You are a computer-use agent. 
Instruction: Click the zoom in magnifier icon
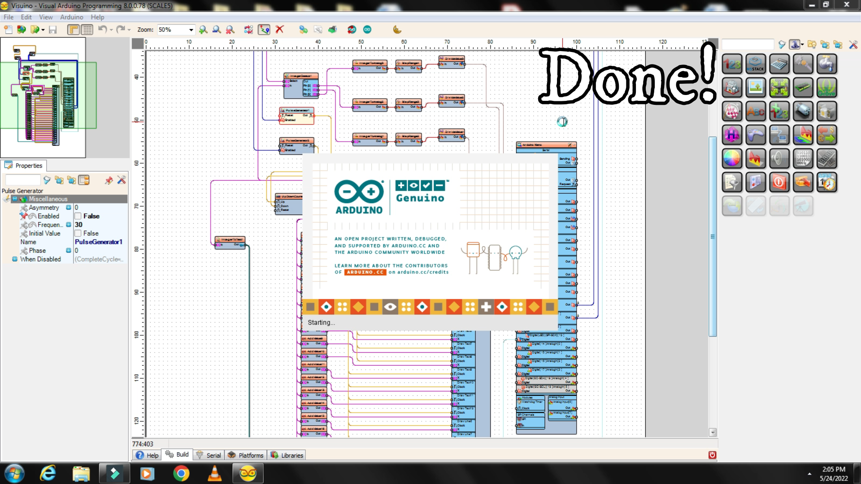click(x=203, y=30)
